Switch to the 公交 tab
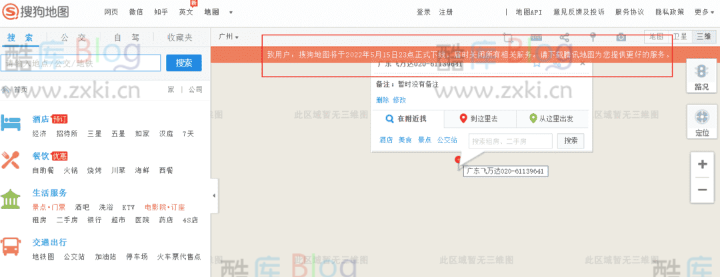Image resolution: width=720 pixels, height=277 pixels. (73, 37)
